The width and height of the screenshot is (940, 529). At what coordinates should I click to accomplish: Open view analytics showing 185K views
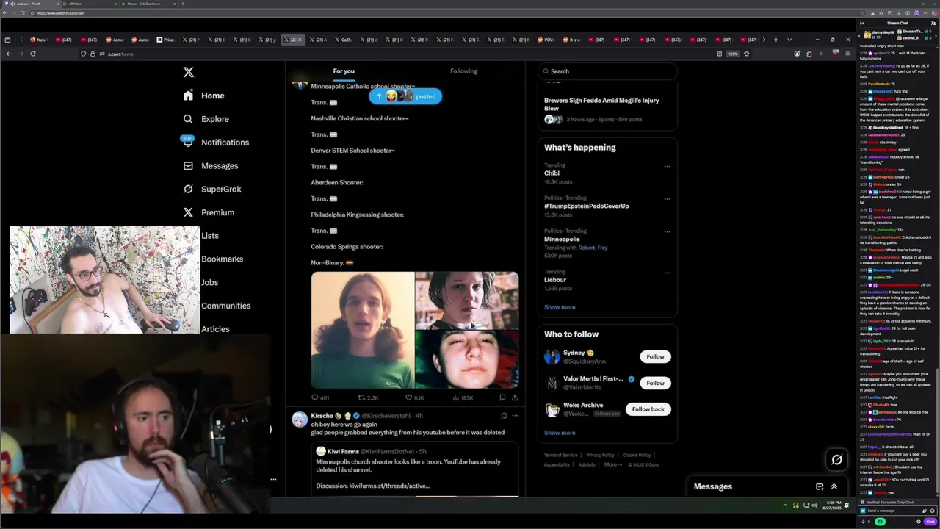pos(463,397)
